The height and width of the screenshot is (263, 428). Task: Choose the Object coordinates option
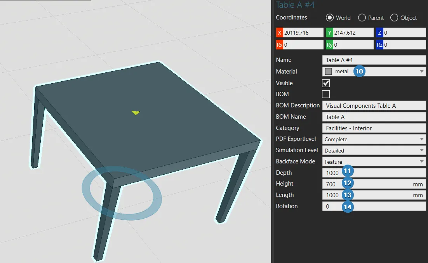tap(394, 18)
